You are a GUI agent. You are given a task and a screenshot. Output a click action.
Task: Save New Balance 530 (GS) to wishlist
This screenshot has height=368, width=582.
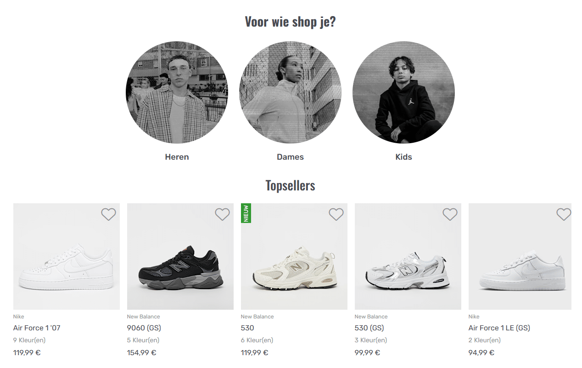click(x=450, y=214)
